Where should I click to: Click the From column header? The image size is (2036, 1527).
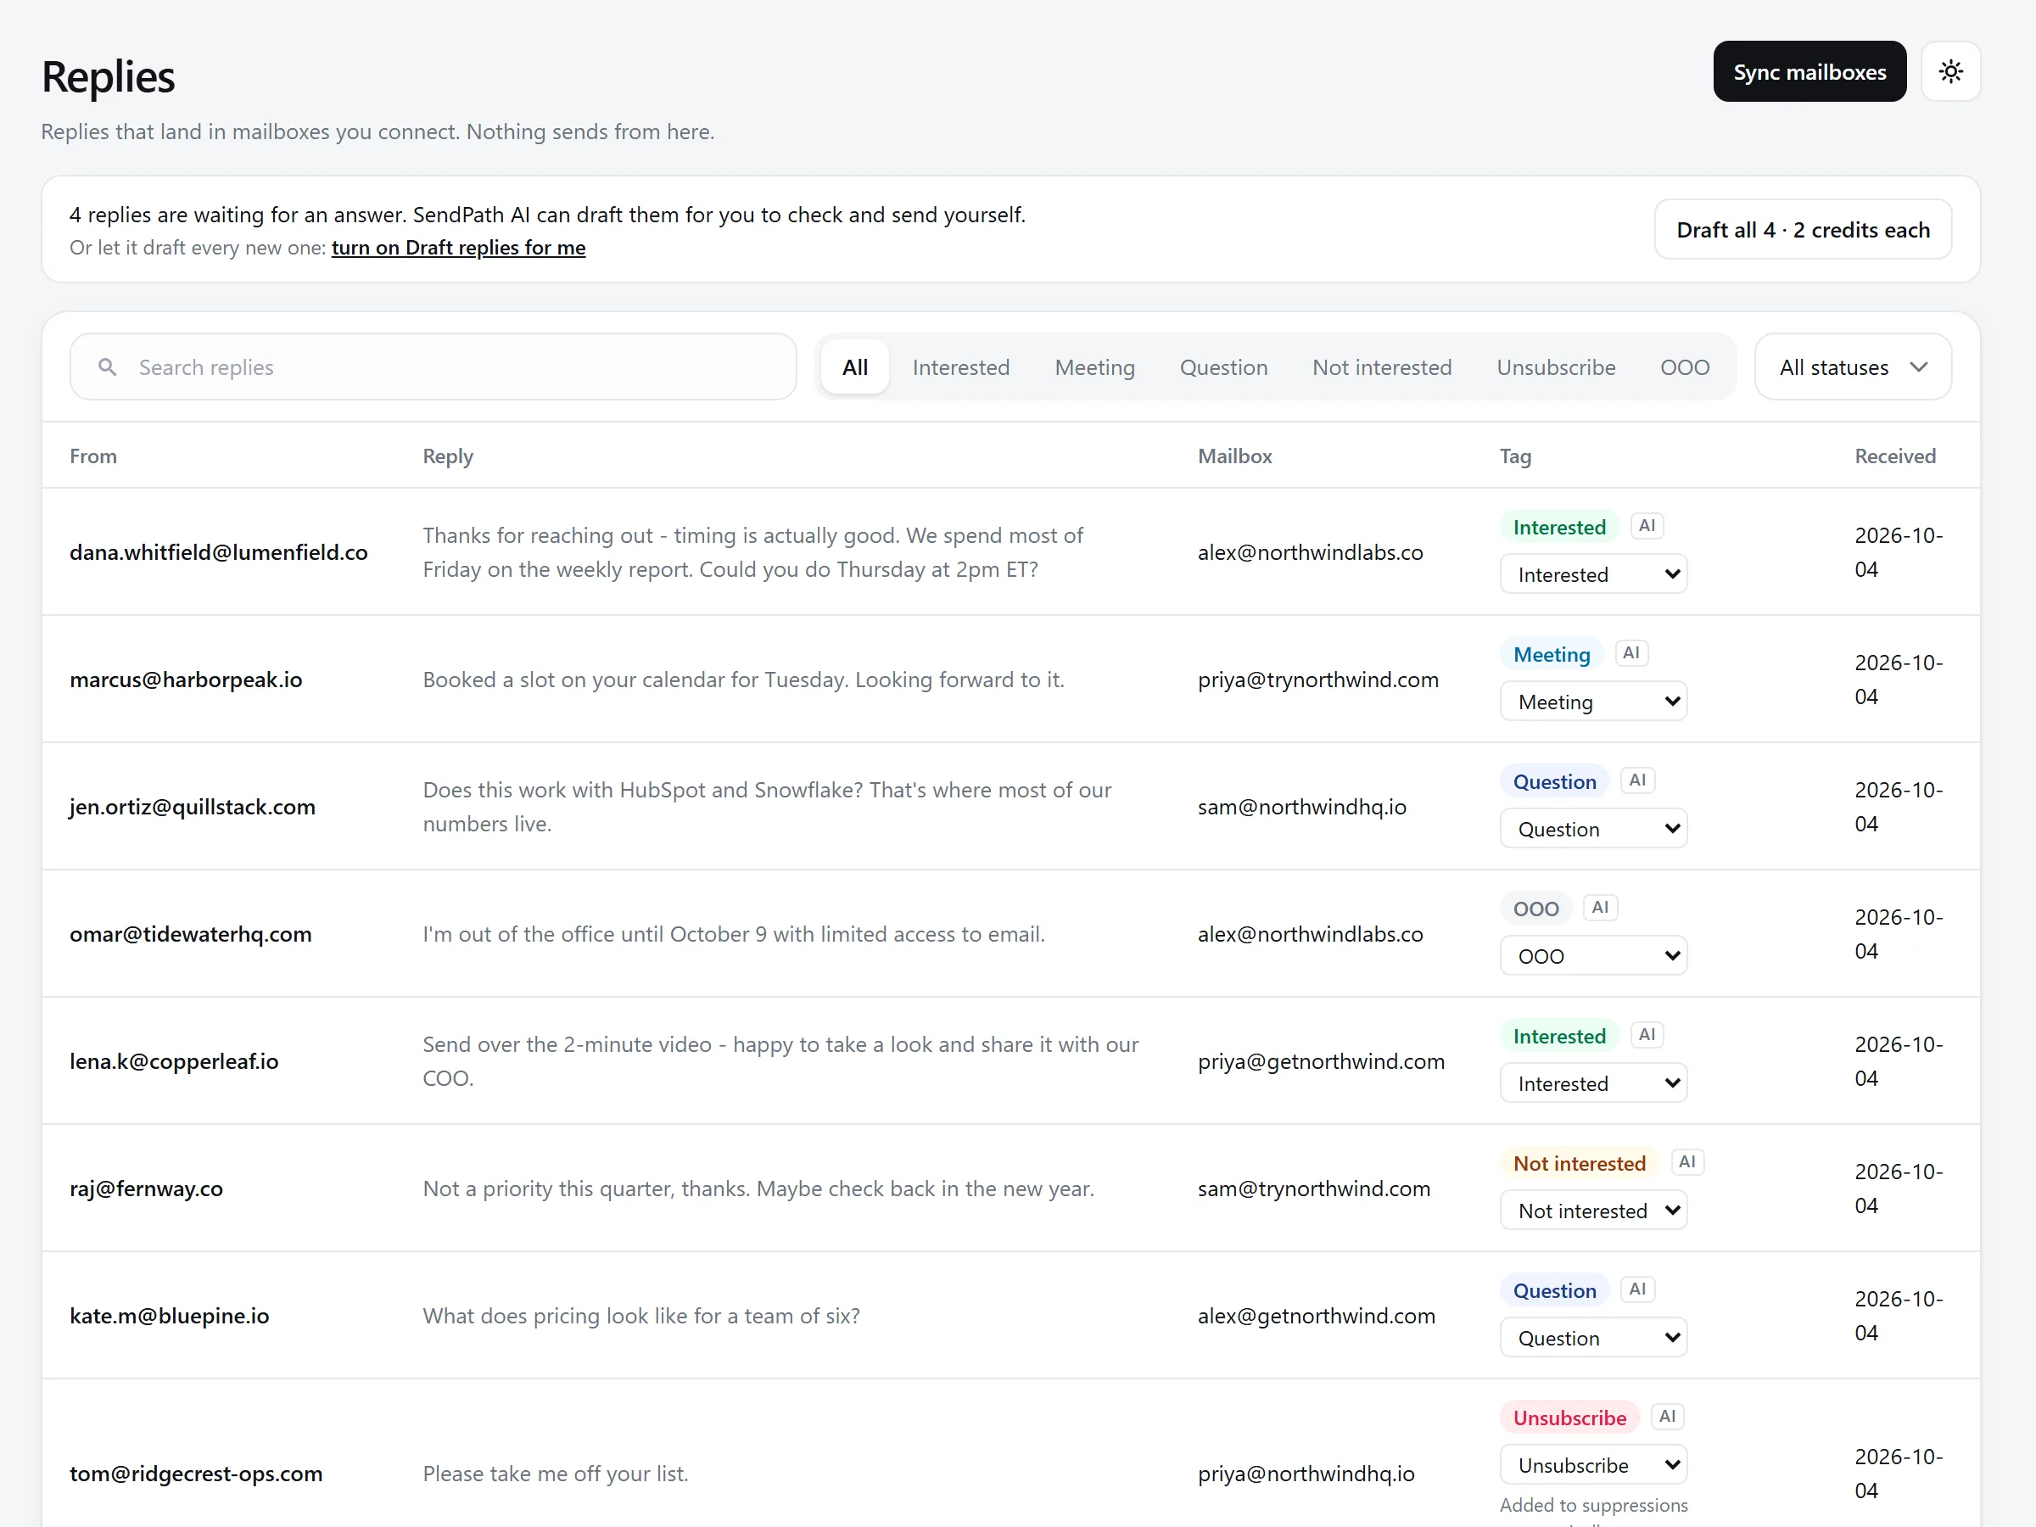coord(93,456)
